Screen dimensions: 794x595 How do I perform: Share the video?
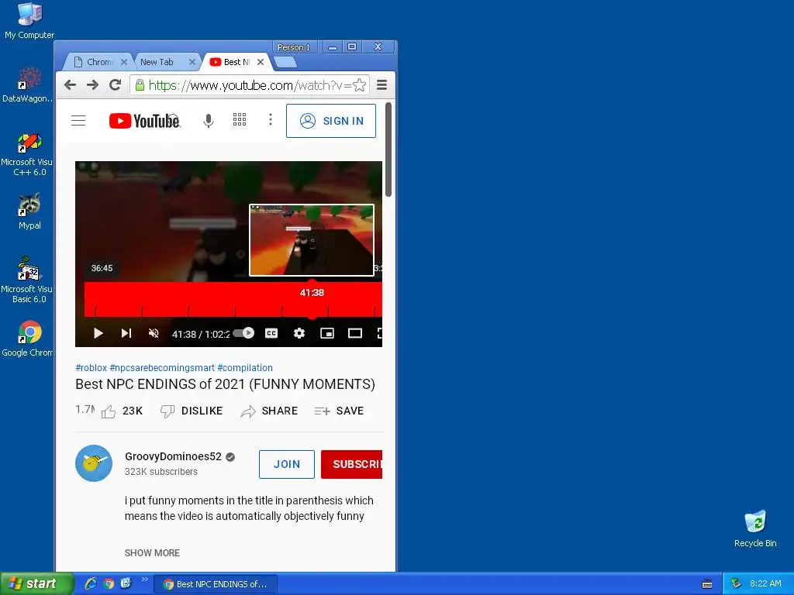click(269, 411)
